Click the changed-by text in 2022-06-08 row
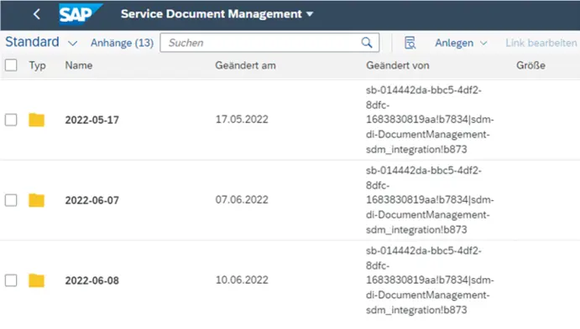Screen dimensions: 580x329 pyautogui.click(x=430, y=280)
